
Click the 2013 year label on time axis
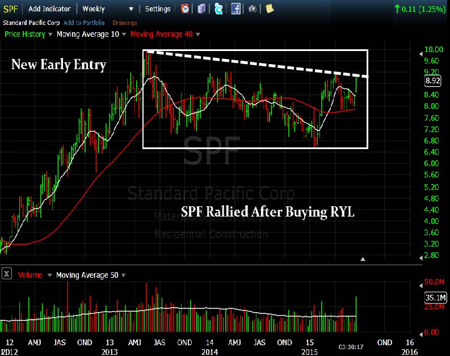[x=110, y=352]
